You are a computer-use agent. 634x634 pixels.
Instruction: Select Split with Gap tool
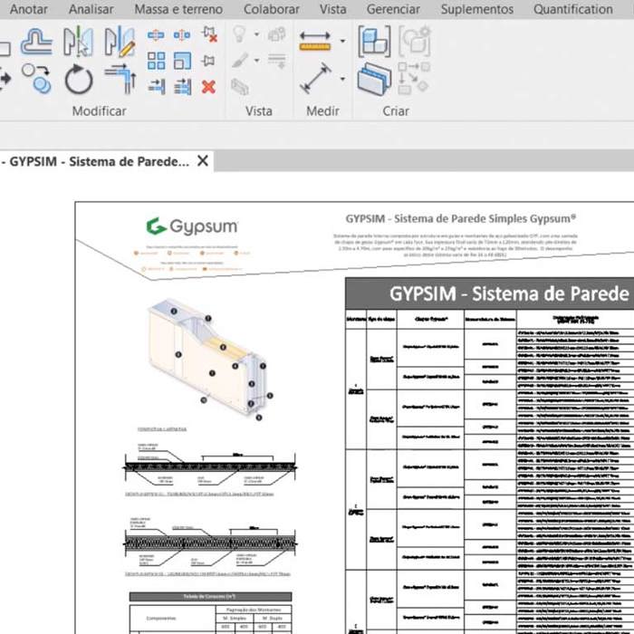(x=182, y=35)
